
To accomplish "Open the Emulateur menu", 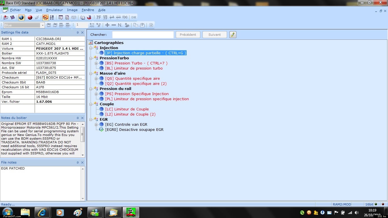I will point(54,10).
